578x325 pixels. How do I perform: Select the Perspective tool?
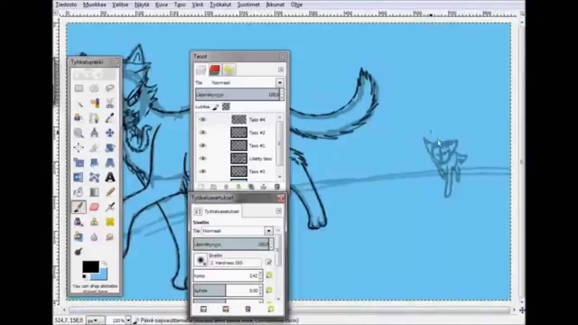point(109,162)
